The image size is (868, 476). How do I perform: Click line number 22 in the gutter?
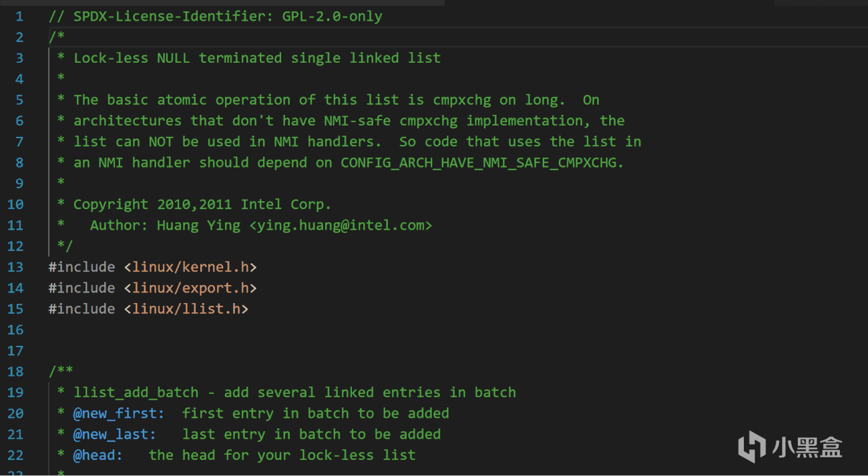[15, 455]
